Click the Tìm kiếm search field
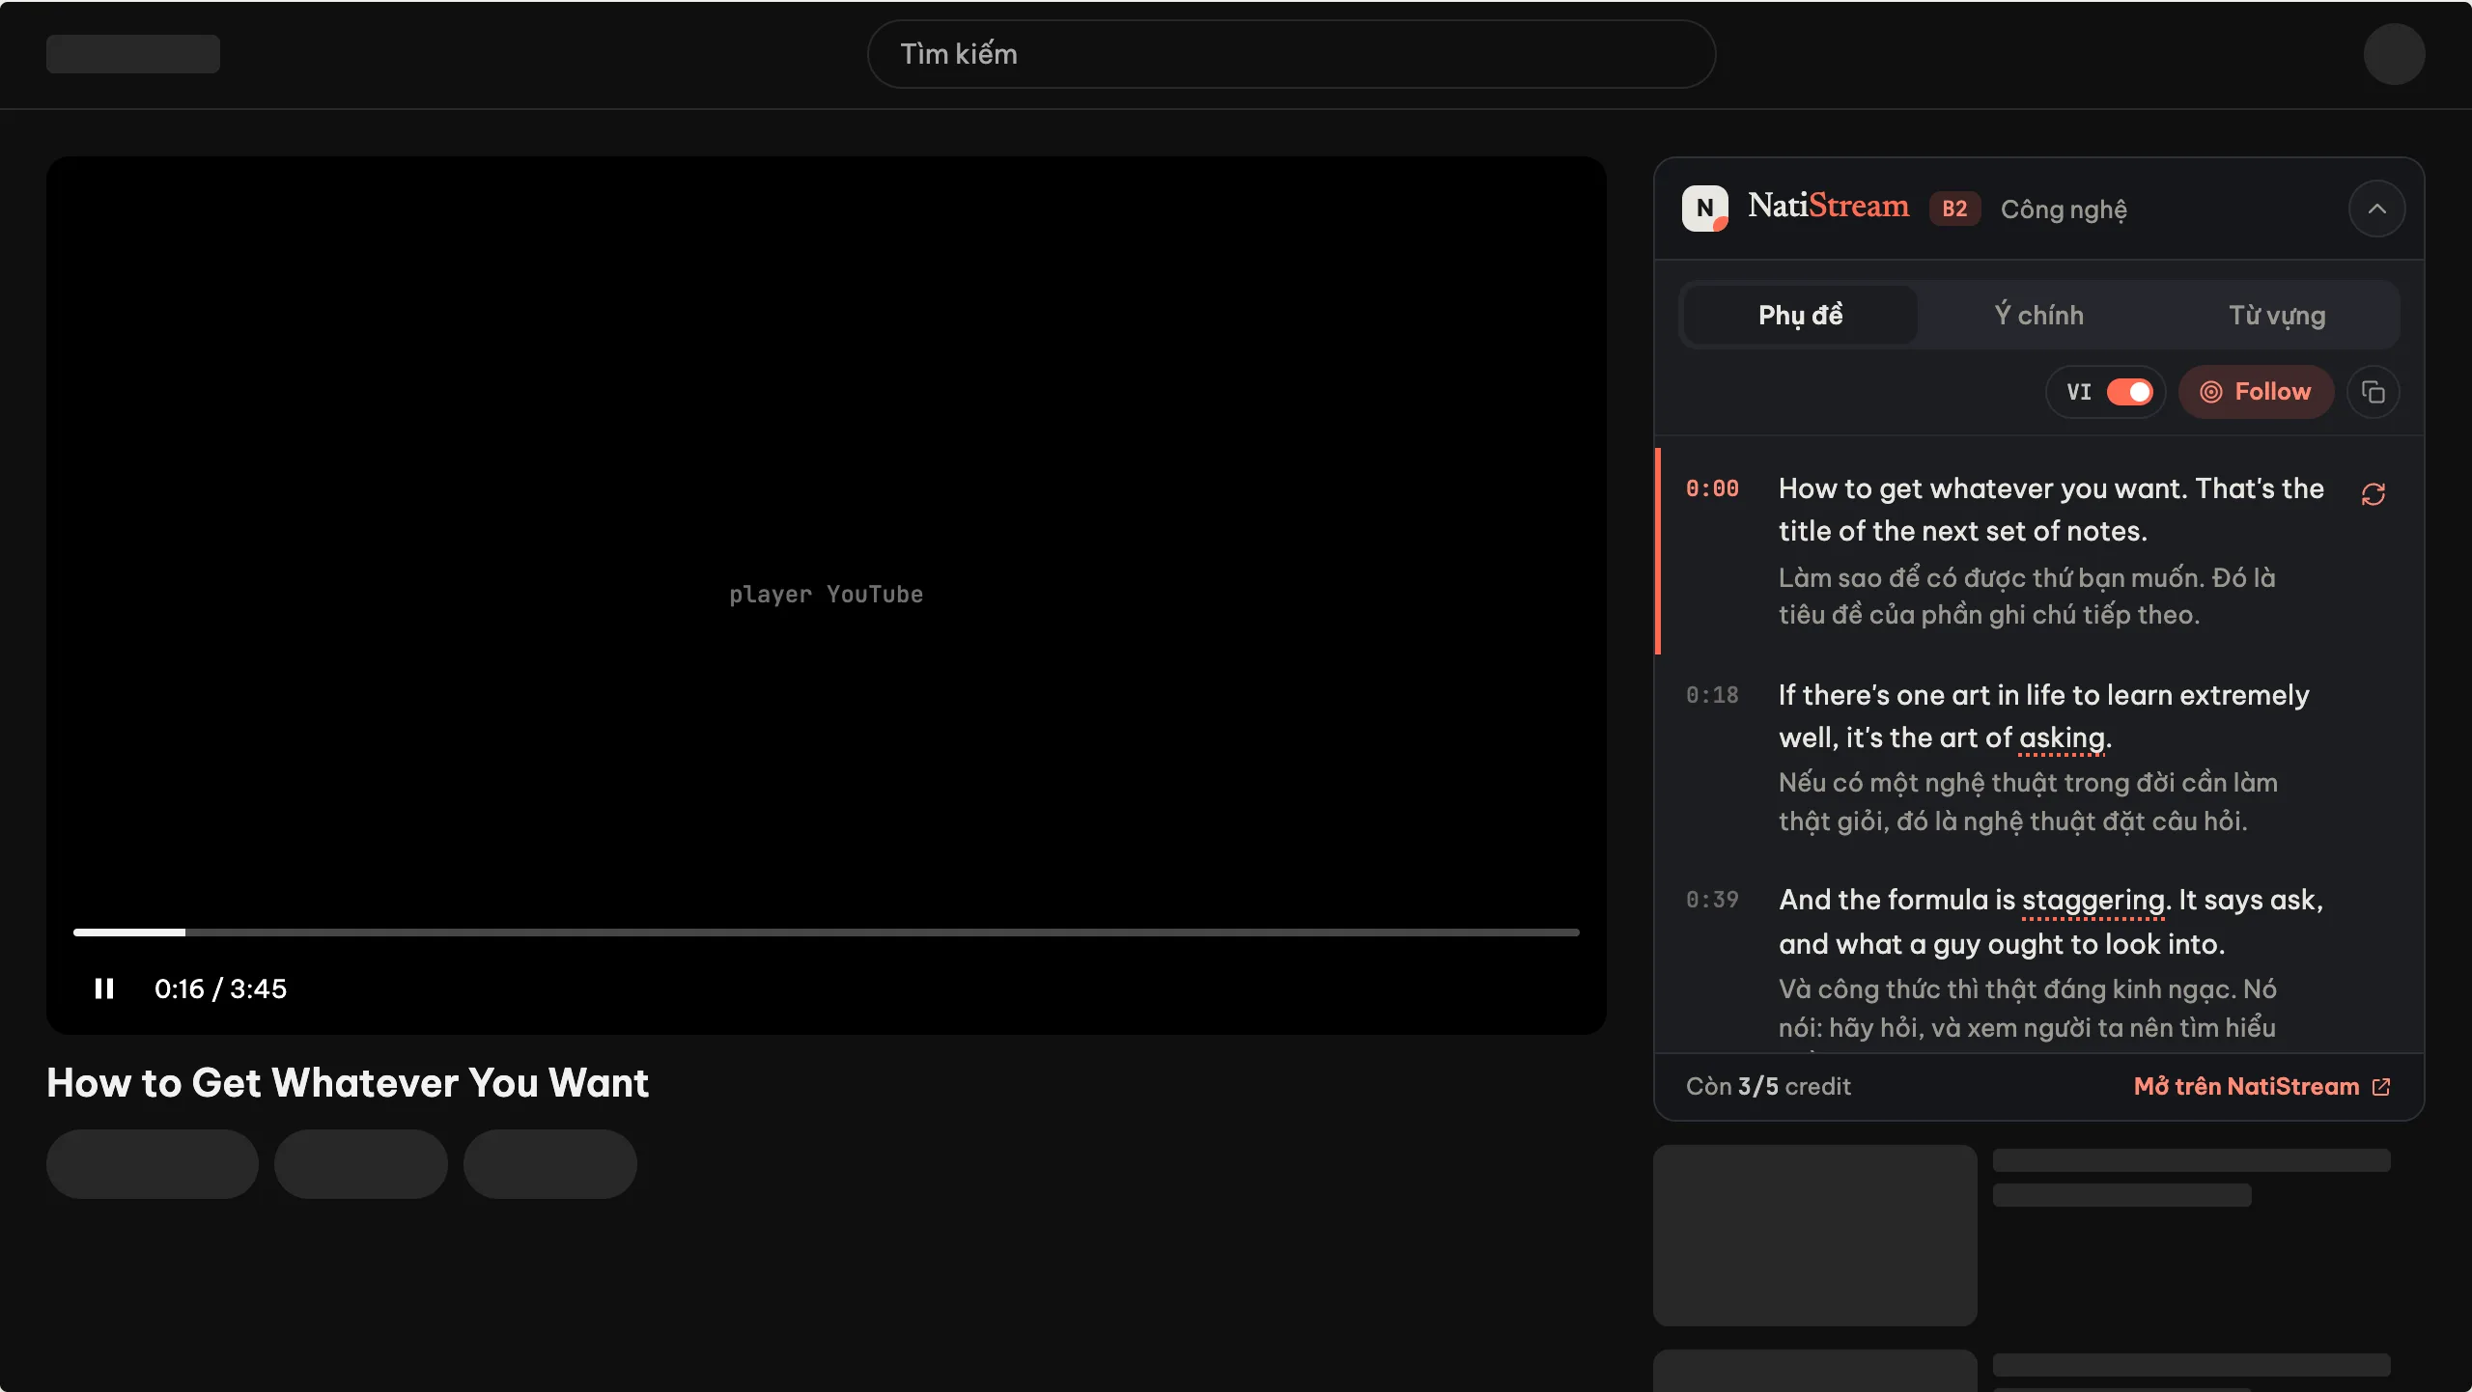This screenshot has width=2472, height=1392. (x=1291, y=54)
